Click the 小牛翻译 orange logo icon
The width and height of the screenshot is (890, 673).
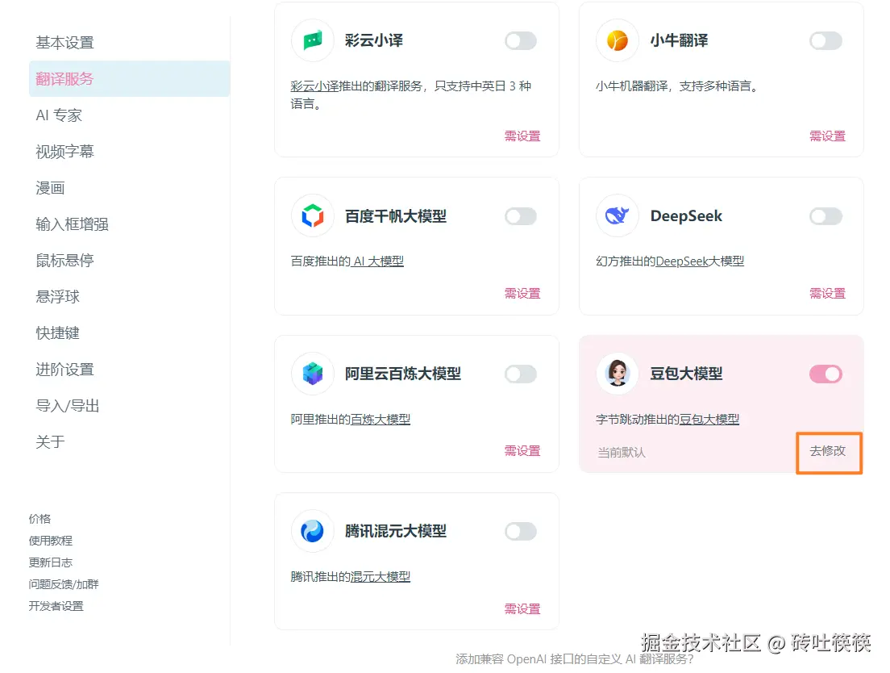618,40
